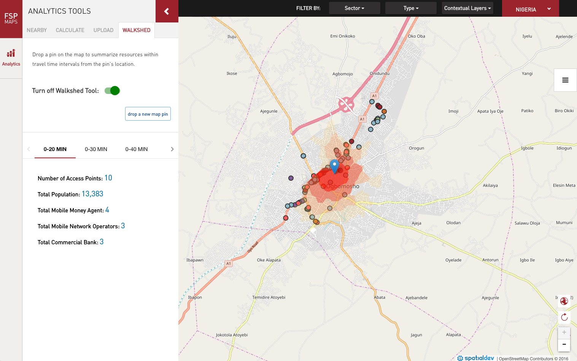Zoom in the map with plus button
Viewport: 577px width, 361px height.
[x=564, y=332]
